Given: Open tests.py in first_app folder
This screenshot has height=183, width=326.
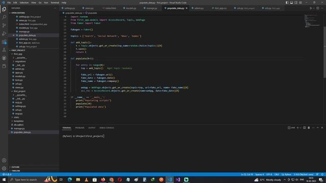Looking at the screenshot, I should pos(19,80).
